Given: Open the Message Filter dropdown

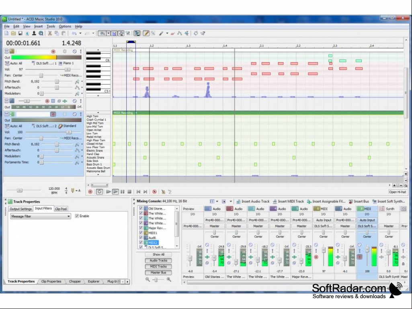Looking at the screenshot, I should coord(41,216).
